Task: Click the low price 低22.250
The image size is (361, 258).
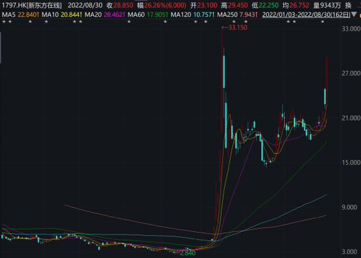Action: 265,5
